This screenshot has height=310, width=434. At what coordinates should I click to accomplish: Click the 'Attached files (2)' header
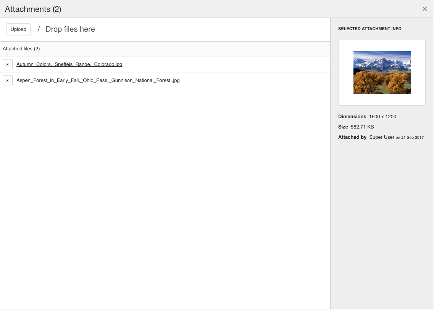coord(21,49)
